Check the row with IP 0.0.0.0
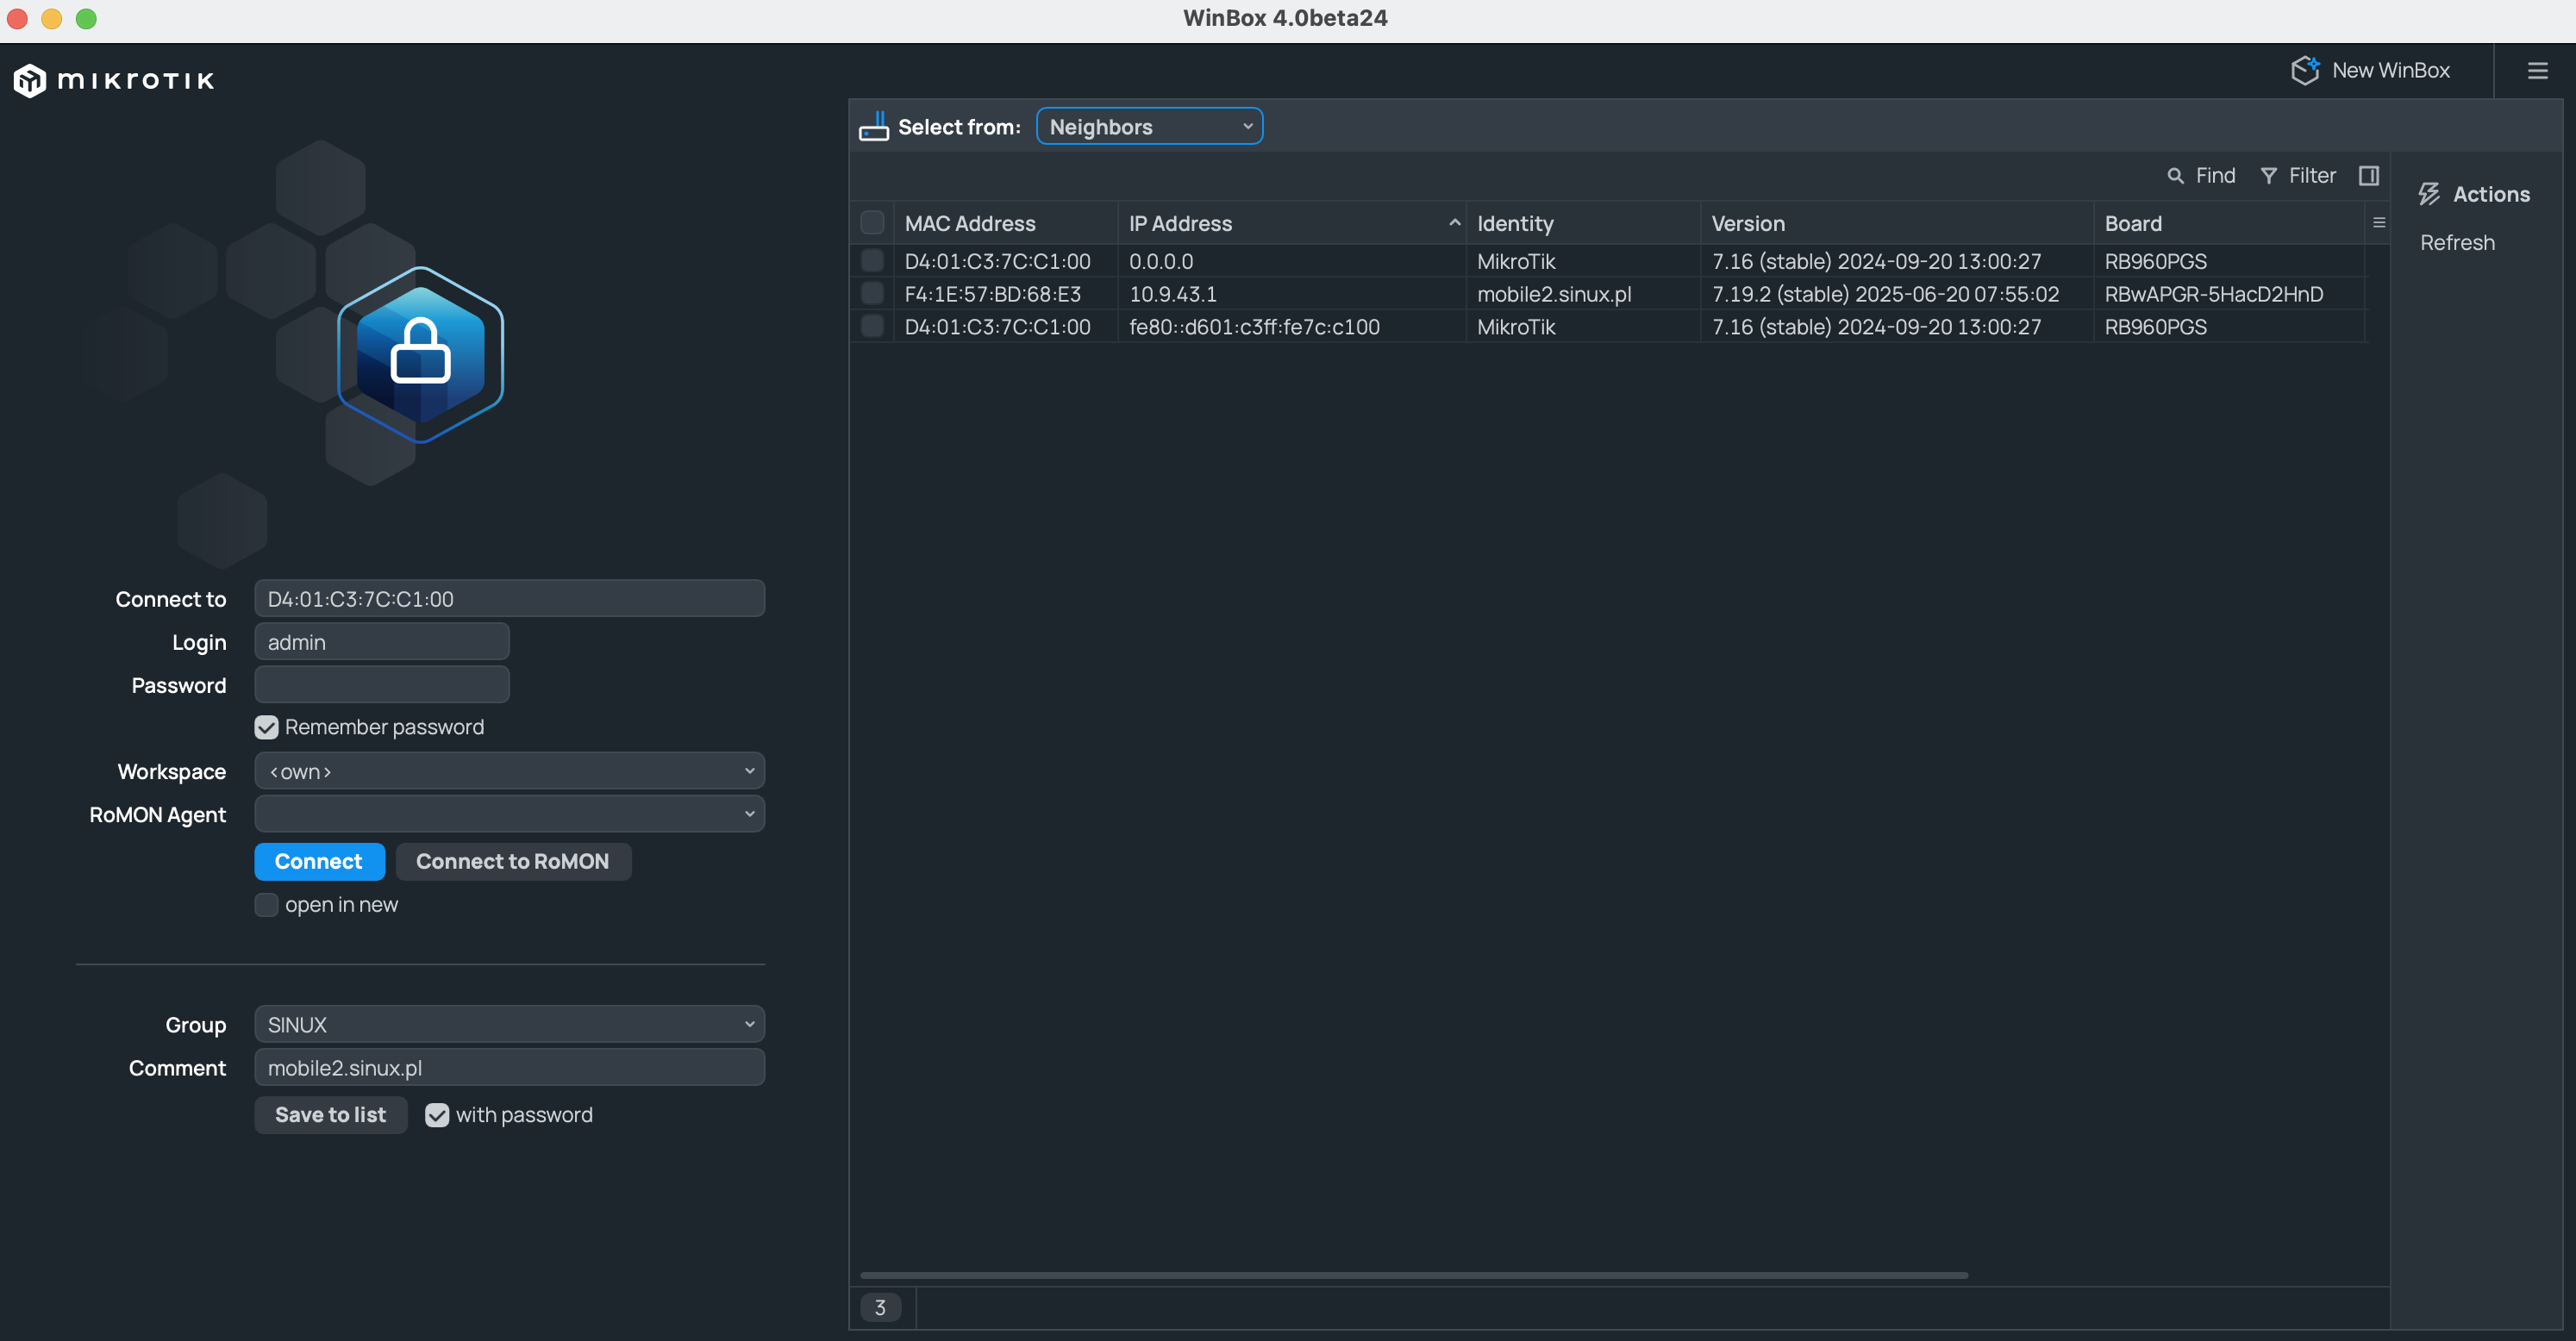This screenshot has width=2576, height=1341. pos(872,261)
